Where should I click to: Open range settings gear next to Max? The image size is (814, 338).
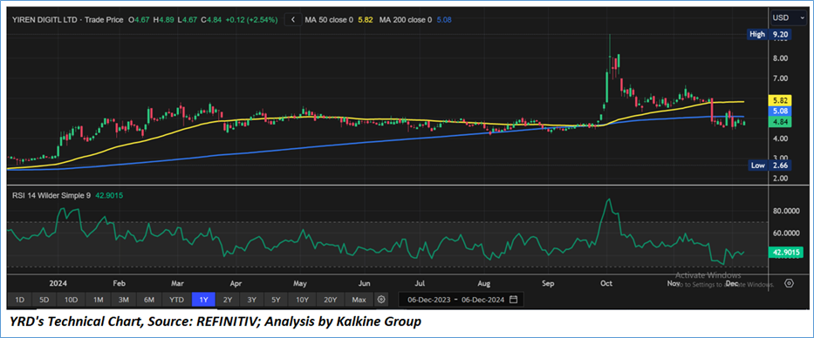(381, 300)
